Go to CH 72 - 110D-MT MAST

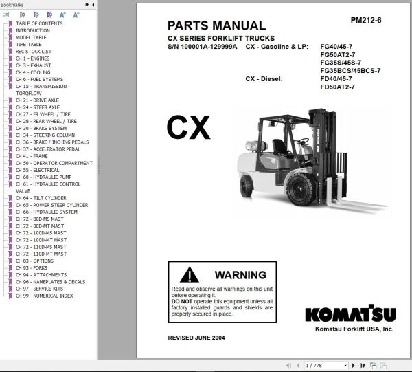point(41,254)
